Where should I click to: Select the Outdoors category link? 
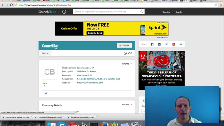pos(102,79)
